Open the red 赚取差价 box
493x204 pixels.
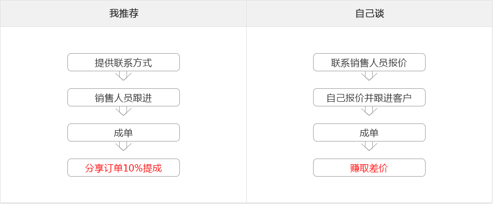point(369,168)
